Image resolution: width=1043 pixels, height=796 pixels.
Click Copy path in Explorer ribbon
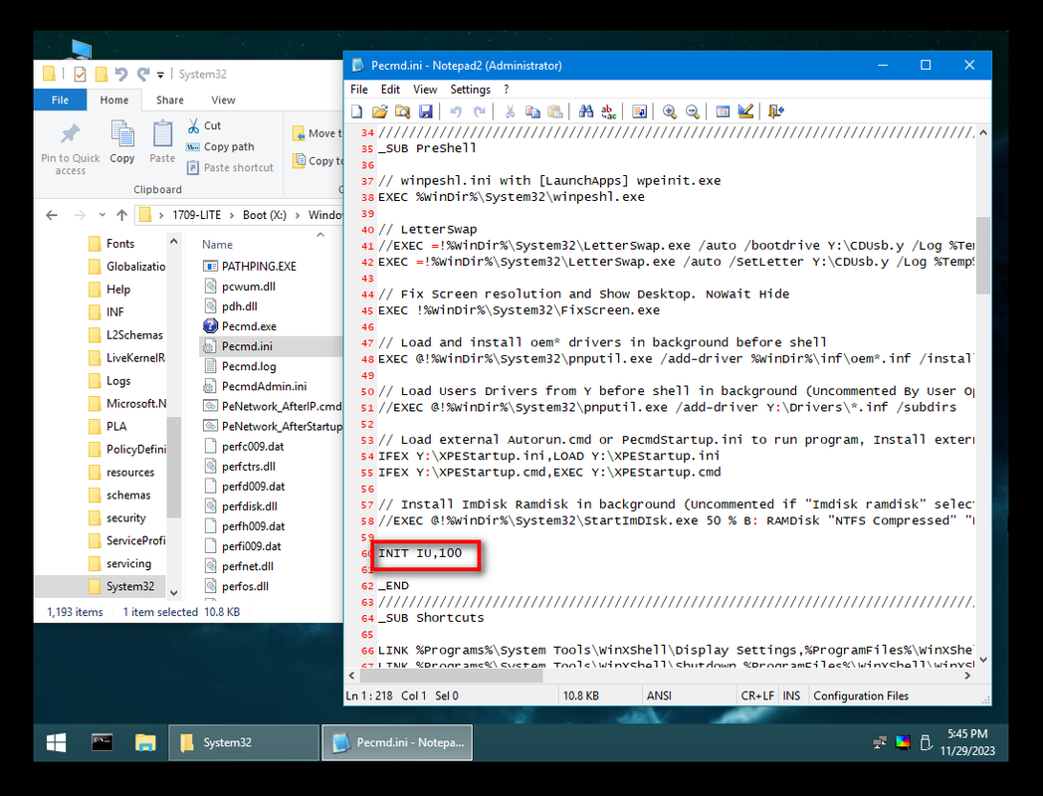[220, 147]
